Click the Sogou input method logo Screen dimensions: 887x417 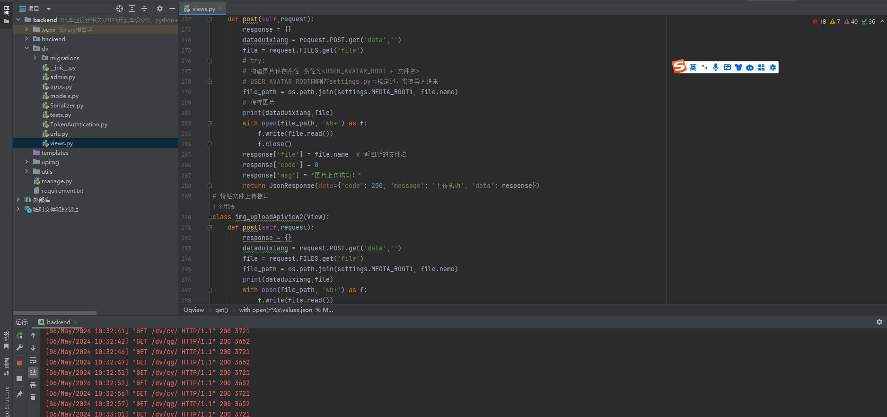point(679,67)
